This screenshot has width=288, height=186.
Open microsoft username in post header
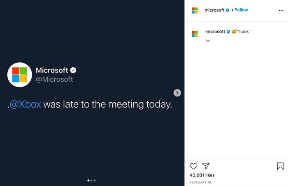[x=214, y=10]
